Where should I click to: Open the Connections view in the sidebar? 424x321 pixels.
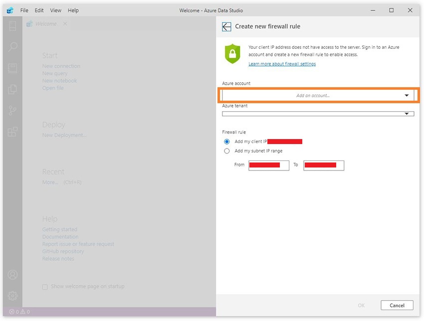tap(12, 26)
